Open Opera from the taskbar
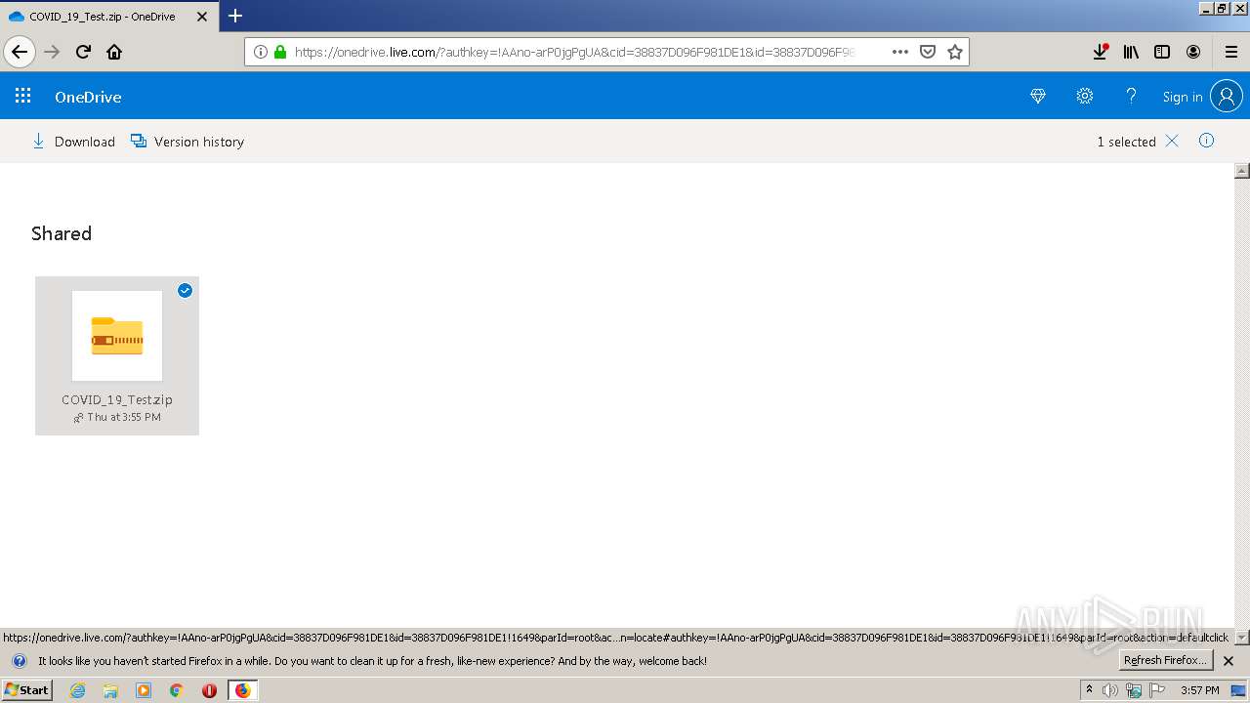Screen dimensions: 1250x703 click(x=209, y=690)
